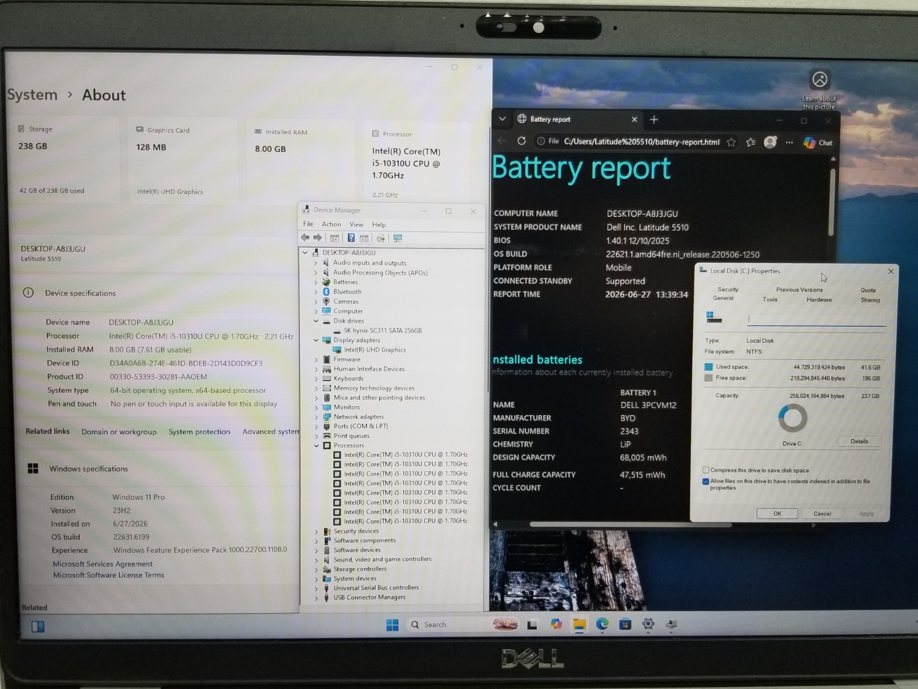Open Task View from the taskbar

click(532, 625)
